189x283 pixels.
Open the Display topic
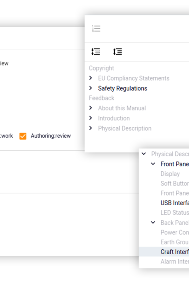[170, 174]
